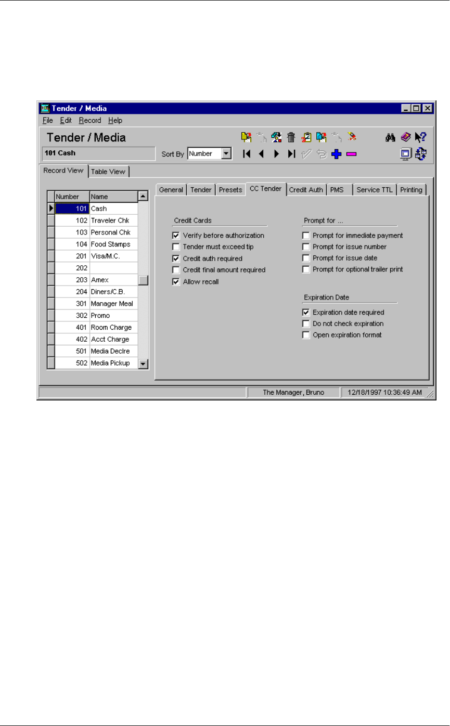Open the Help menu
Image resolution: width=450 pixels, height=726 pixels.
pyautogui.click(x=115, y=120)
